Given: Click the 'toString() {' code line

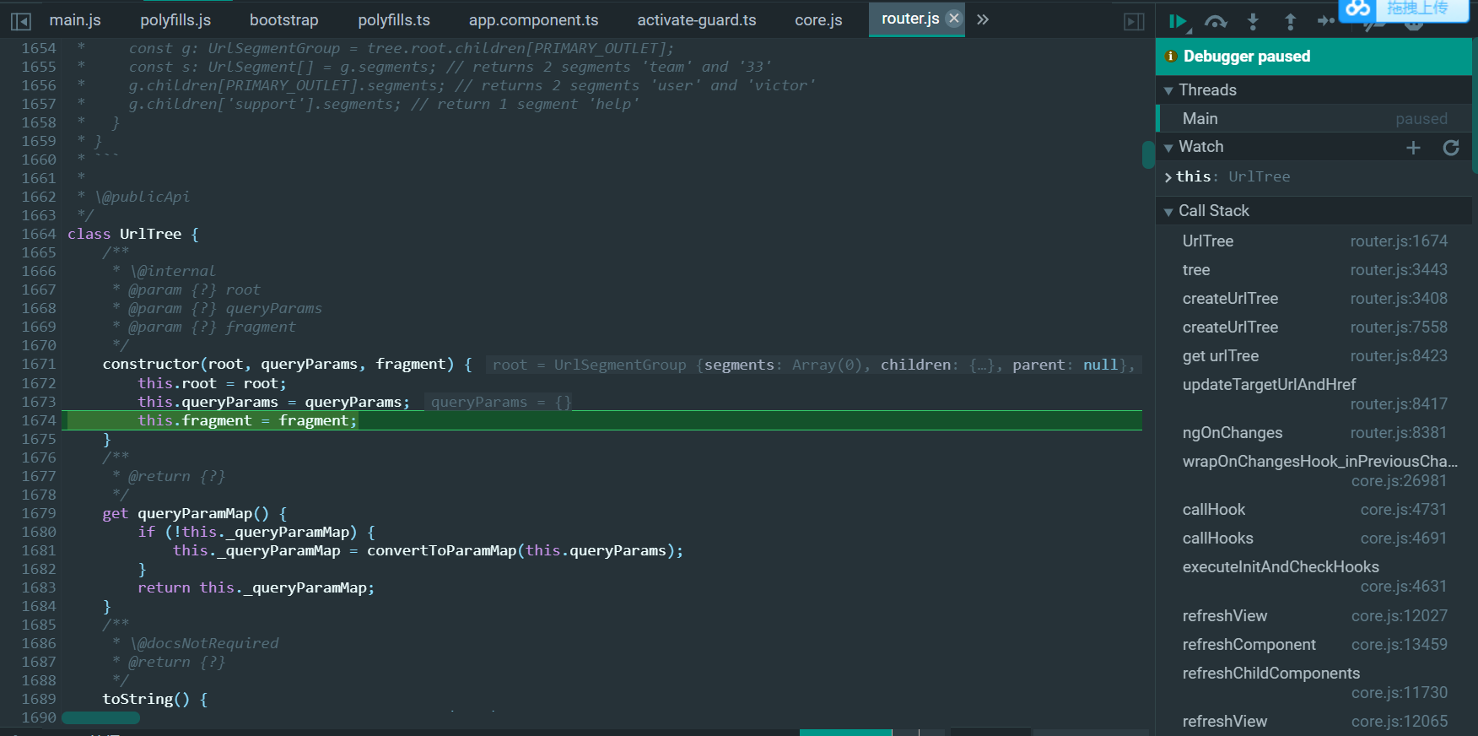Looking at the screenshot, I should click(x=155, y=699).
